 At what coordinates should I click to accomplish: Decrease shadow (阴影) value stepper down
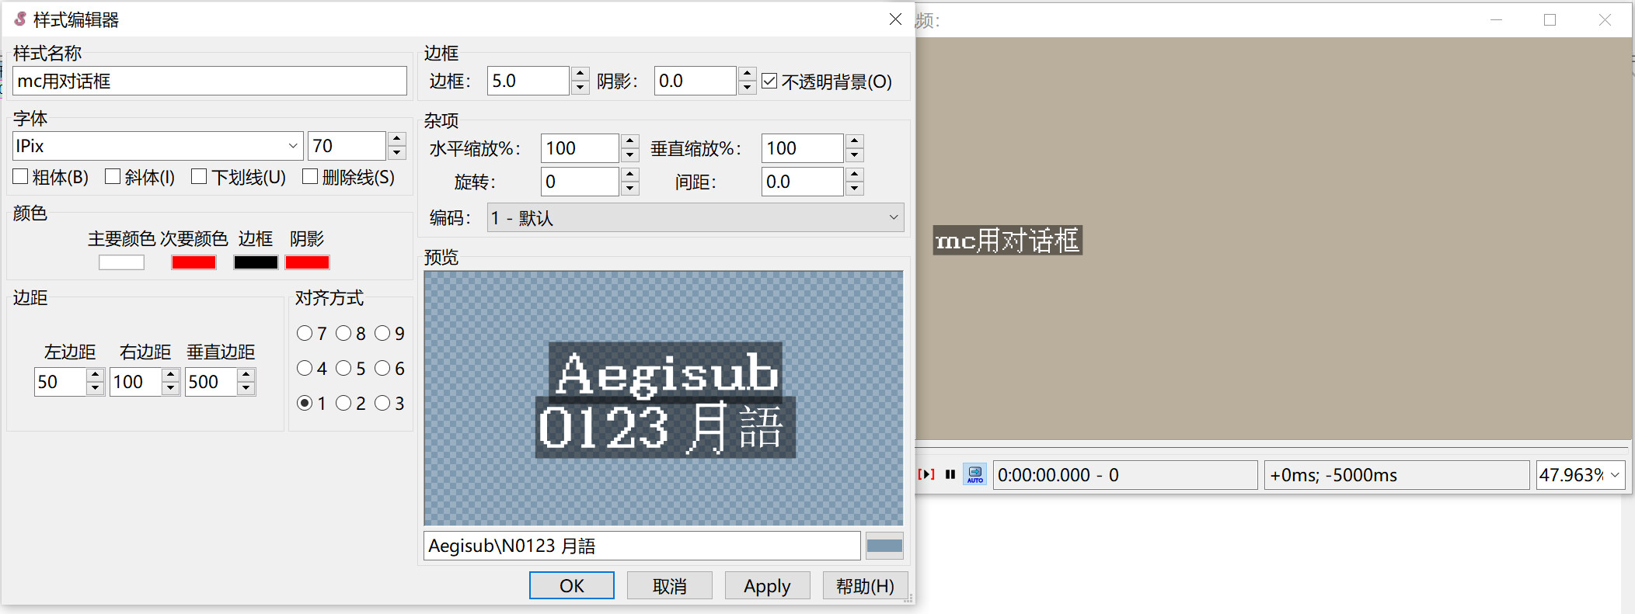tap(748, 88)
